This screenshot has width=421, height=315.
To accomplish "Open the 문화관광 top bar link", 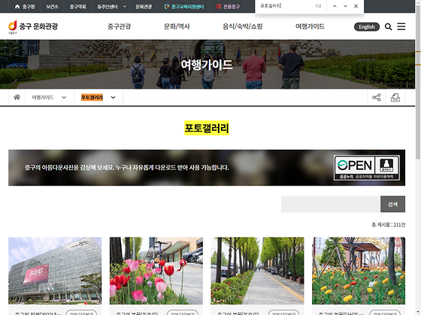I will coord(144,7).
